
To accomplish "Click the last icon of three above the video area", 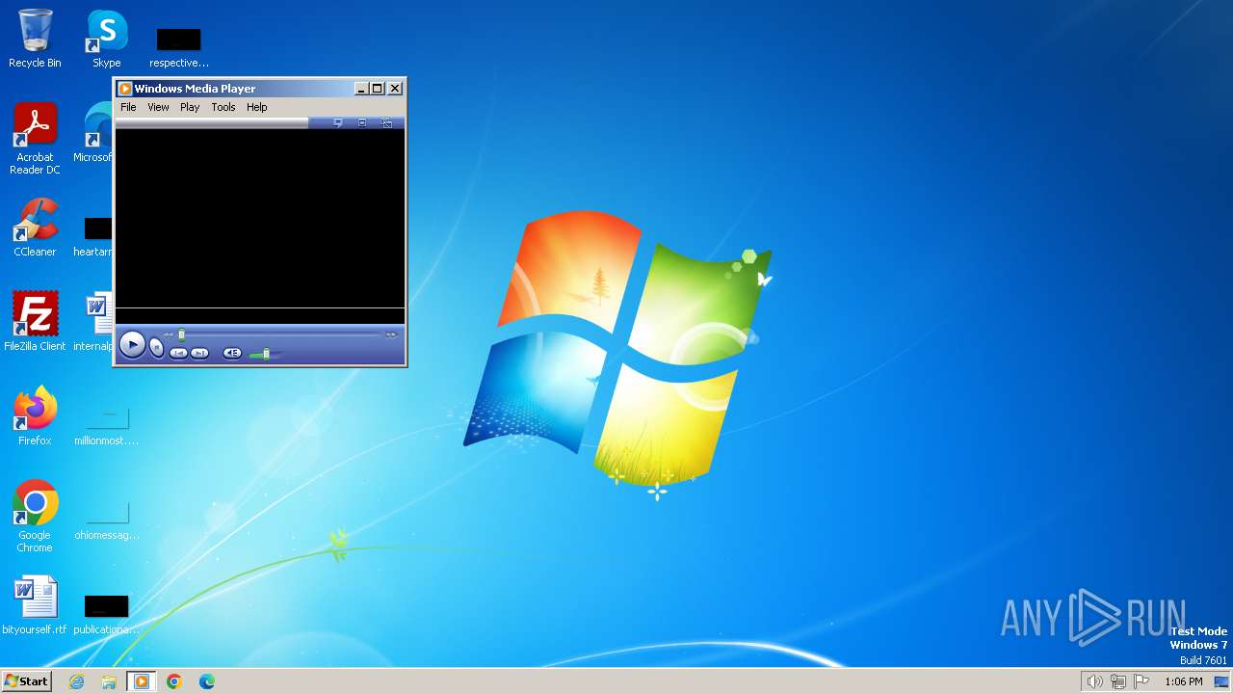I will (x=386, y=122).
